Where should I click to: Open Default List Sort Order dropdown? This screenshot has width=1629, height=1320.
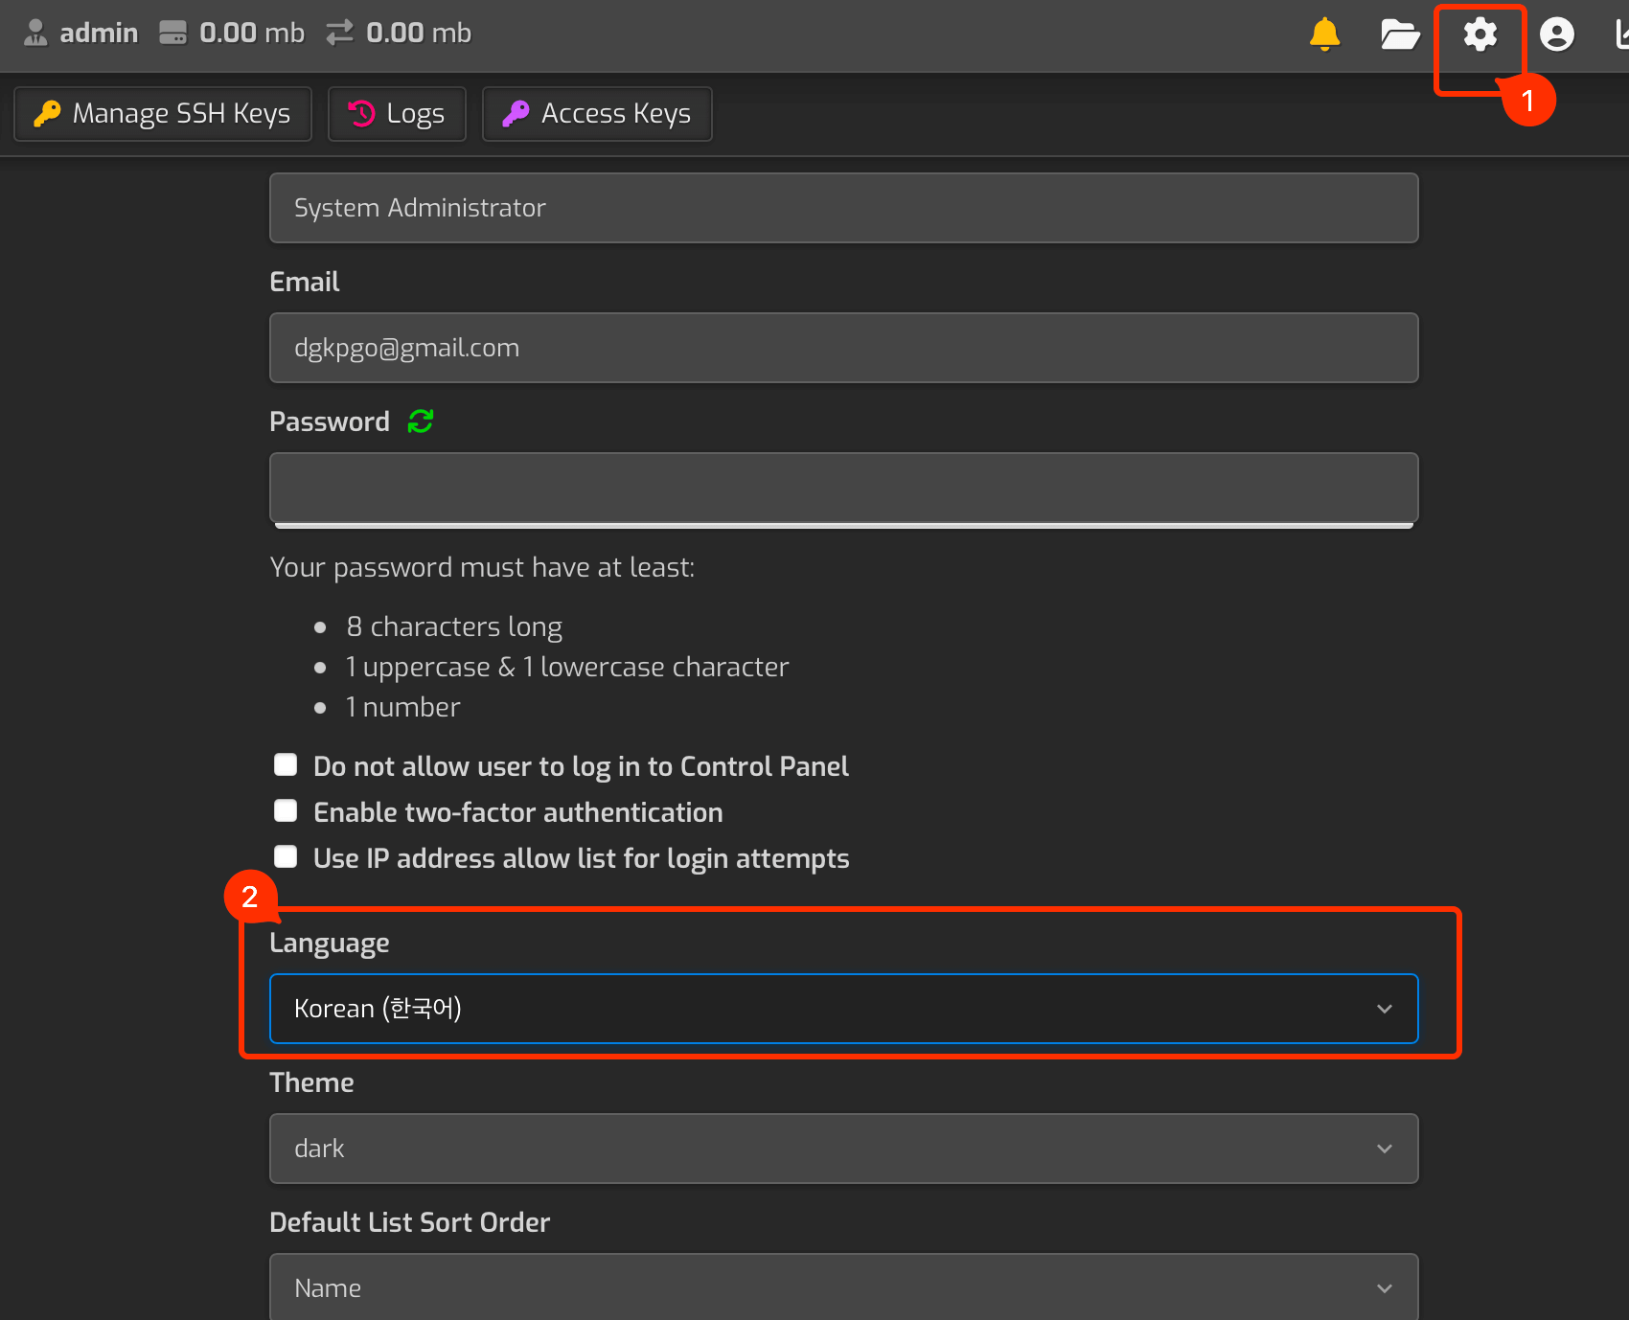(843, 1287)
